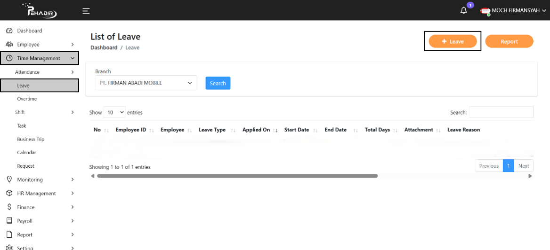Click the Finance dollar sign icon
550x250 pixels.
(x=9, y=207)
